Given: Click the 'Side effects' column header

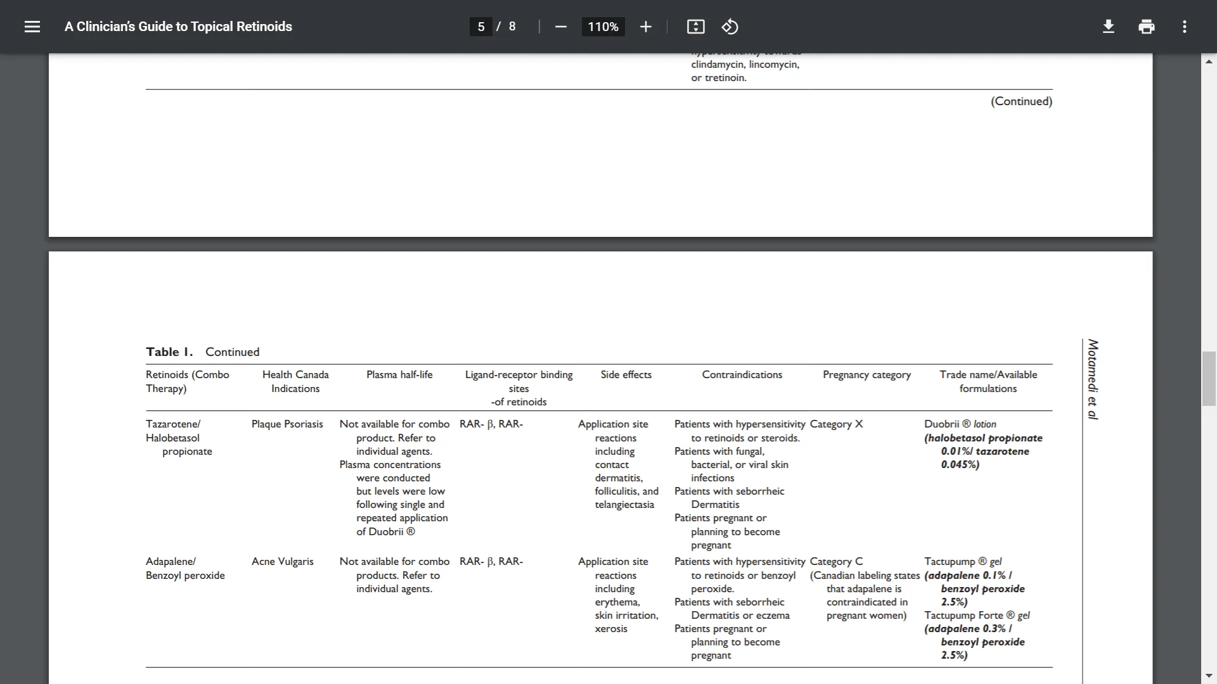Looking at the screenshot, I should pyautogui.click(x=626, y=375).
